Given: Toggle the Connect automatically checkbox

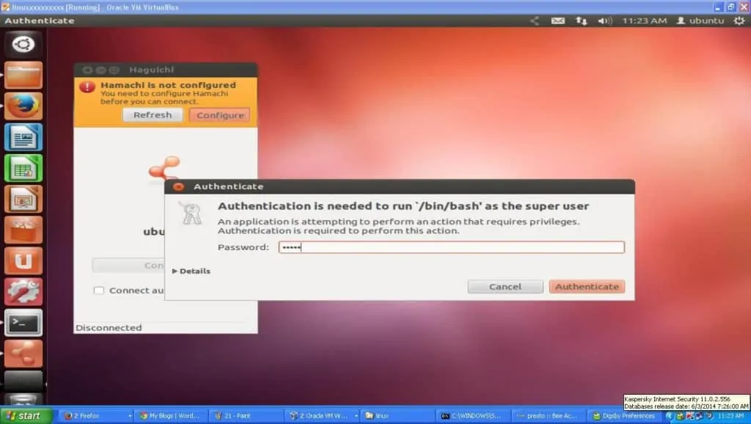Looking at the screenshot, I should coord(99,290).
